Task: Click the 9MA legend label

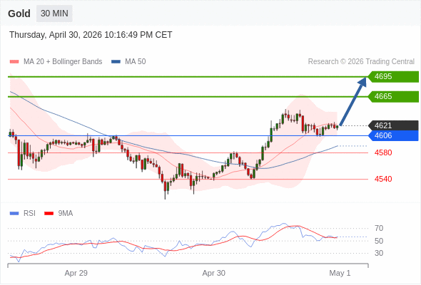Action: (66, 214)
